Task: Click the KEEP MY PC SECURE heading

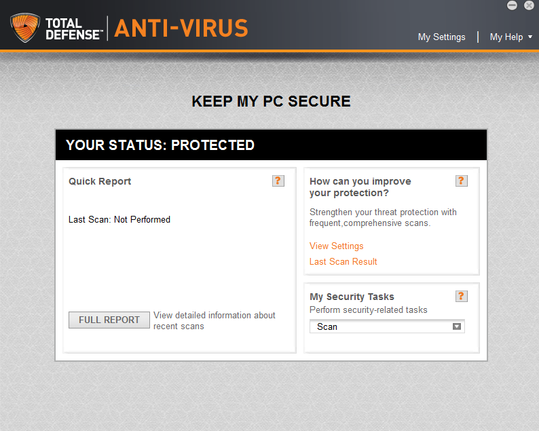Action: [272, 101]
